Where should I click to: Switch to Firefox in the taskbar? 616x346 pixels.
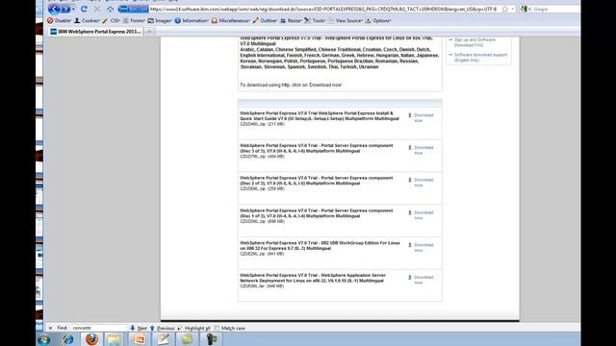coord(91,339)
